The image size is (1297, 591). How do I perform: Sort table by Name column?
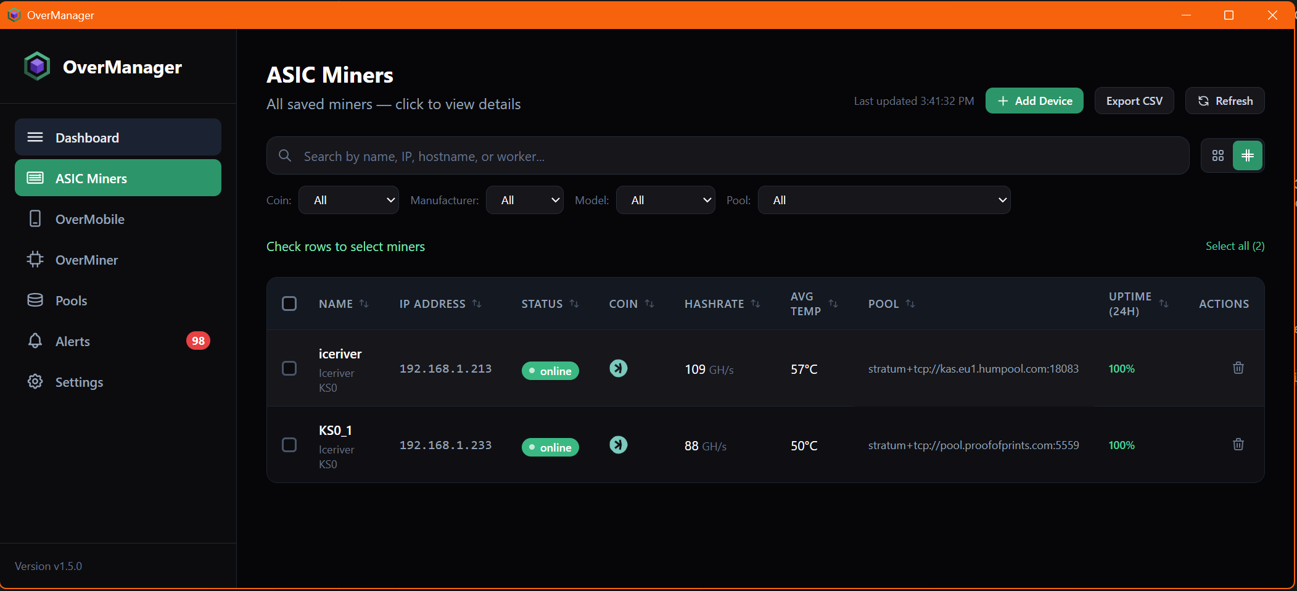(x=344, y=304)
